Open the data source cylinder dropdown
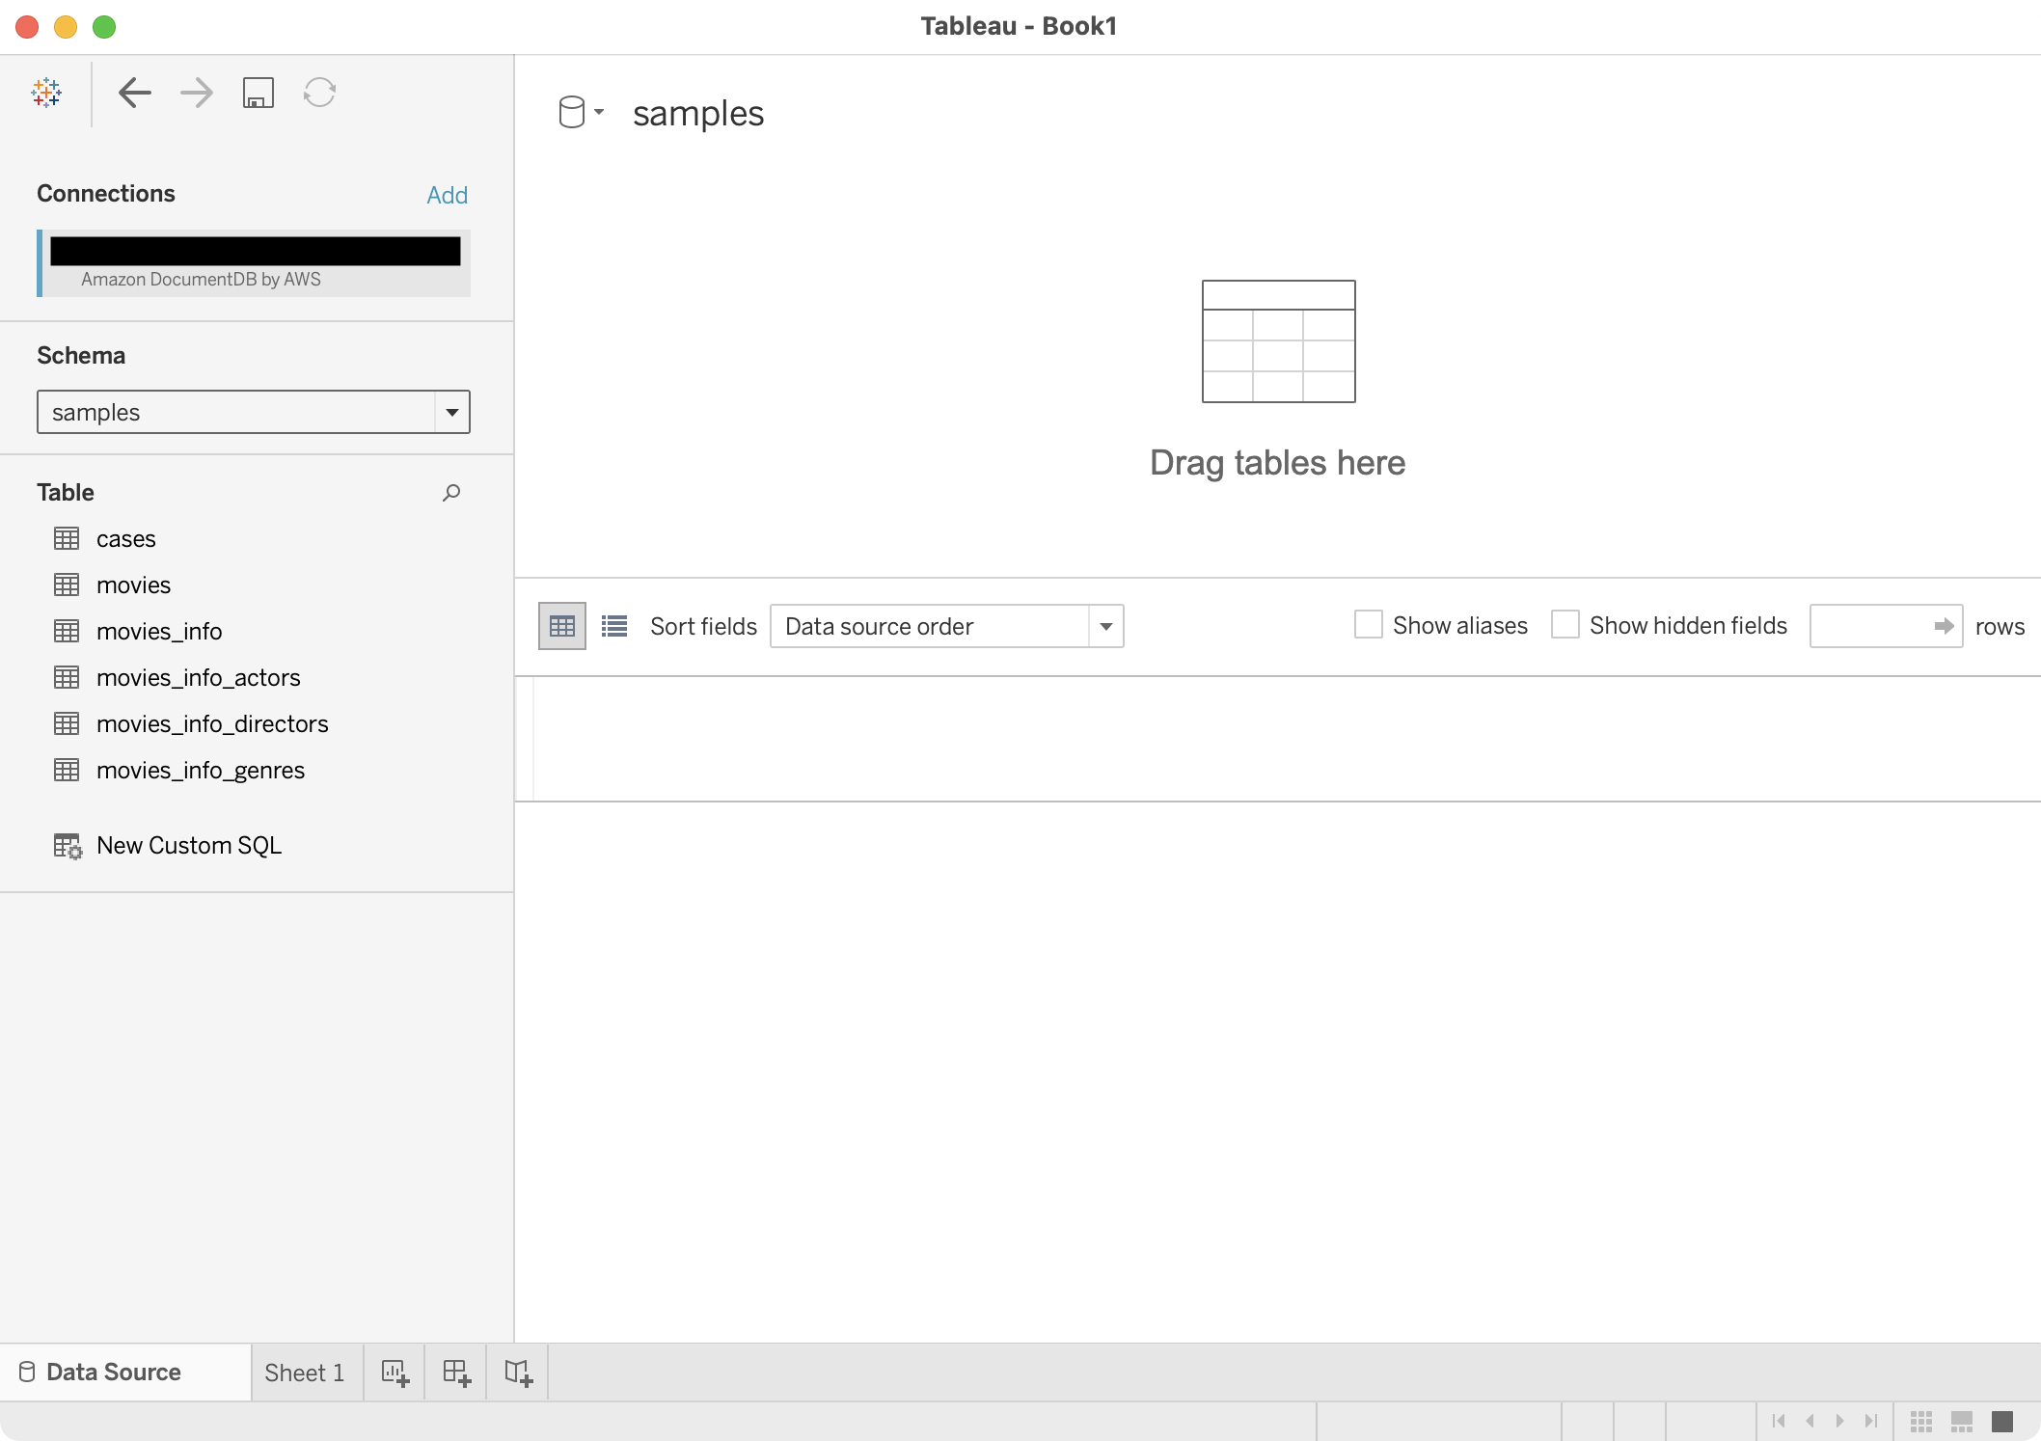The height and width of the screenshot is (1441, 2041). [x=581, y=113]
